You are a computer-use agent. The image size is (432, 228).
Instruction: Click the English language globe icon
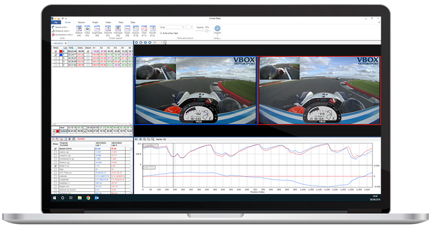coord(218,28)
